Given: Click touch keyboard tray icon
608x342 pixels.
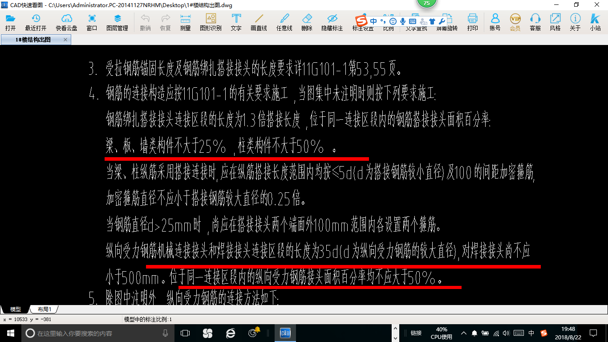Looking at the screenshot, I should click(519, 333).
